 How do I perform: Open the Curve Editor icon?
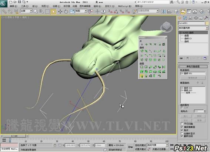189,11
